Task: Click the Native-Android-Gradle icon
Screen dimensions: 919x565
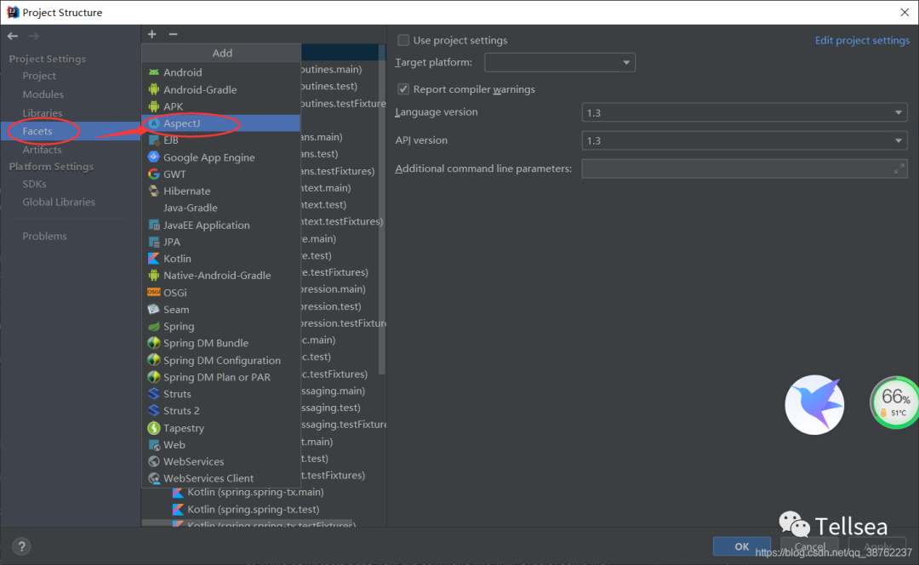Action: coord(153,276)
